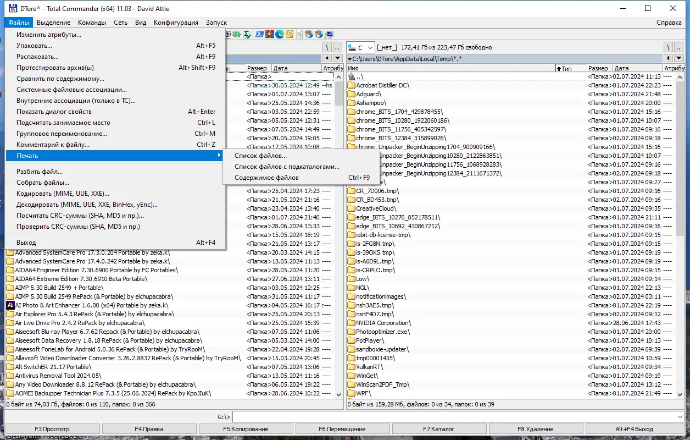Click left panel root directory backslash button

(x=327, y=48)
